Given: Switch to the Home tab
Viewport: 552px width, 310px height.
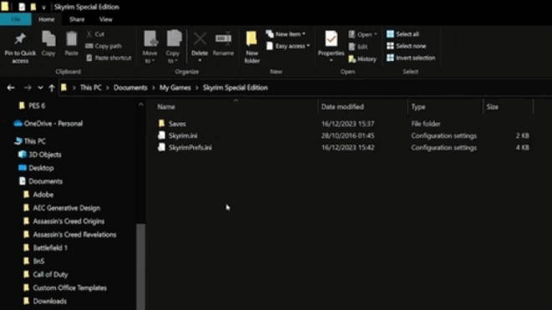Looking at the screenshot, I should click(x=47, y=19).
